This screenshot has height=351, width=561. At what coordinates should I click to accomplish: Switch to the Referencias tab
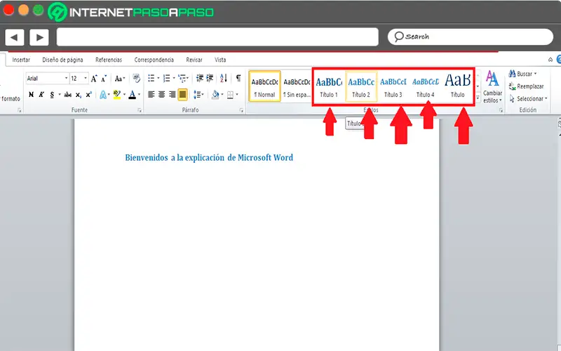click(x=109, y=60)
